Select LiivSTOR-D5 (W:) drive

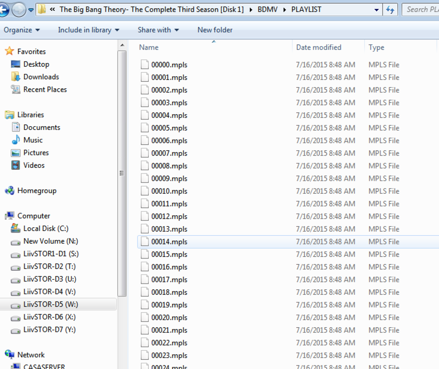(51, 304)
